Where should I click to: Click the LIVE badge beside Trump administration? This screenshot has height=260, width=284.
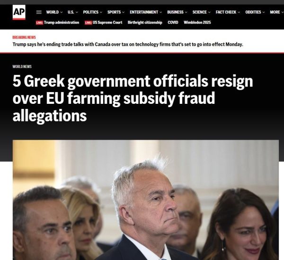[39, 23]
